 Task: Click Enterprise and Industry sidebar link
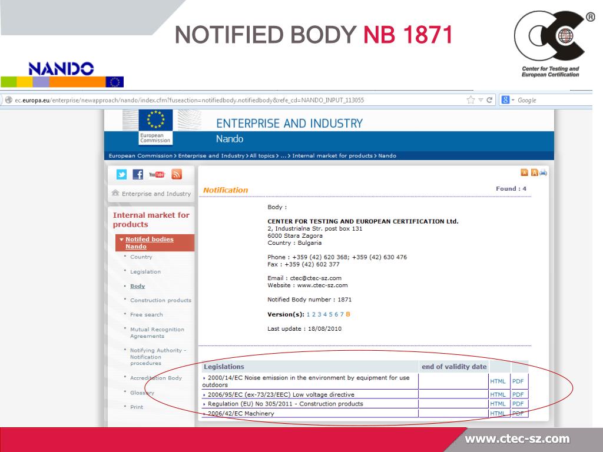[x=156, y=194]
